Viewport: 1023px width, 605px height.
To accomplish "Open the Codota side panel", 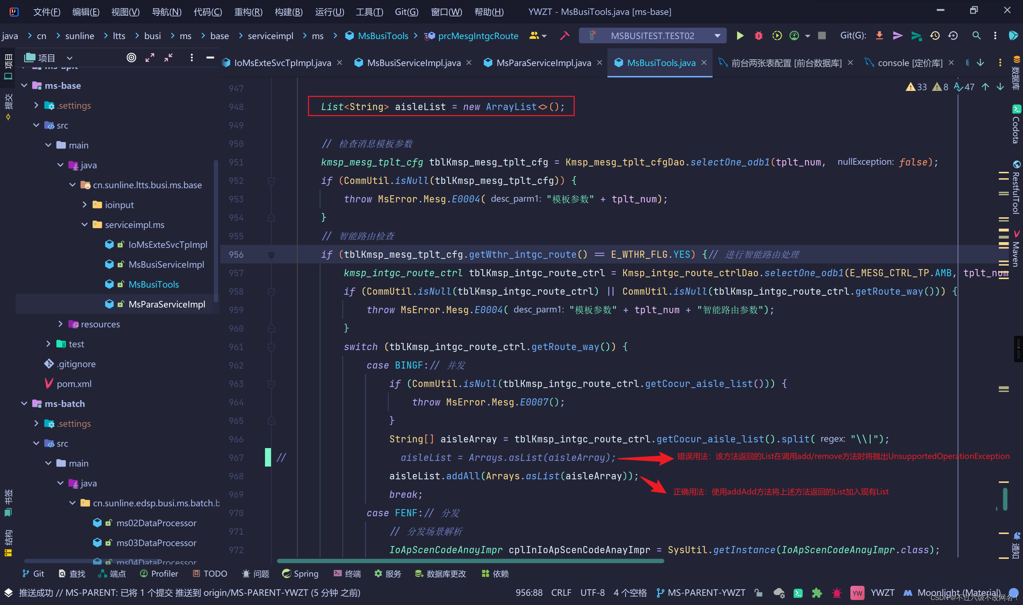I will pyautogui.click(x=1016, y=124).
